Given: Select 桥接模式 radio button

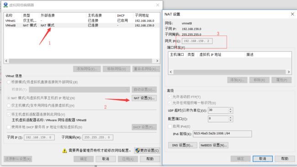Looking at the screenshot, I should 9,82.
